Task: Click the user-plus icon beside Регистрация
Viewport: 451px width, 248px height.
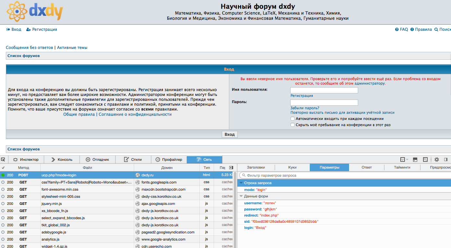Action: tap(29, 30)
